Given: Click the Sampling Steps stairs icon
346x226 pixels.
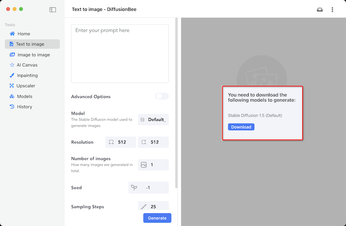Looking at the screenshot, I should (144, 207).
